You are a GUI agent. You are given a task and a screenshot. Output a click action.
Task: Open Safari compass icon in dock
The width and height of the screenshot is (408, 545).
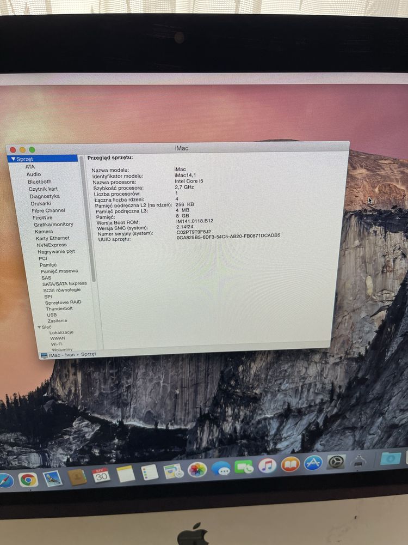[6, 481]
